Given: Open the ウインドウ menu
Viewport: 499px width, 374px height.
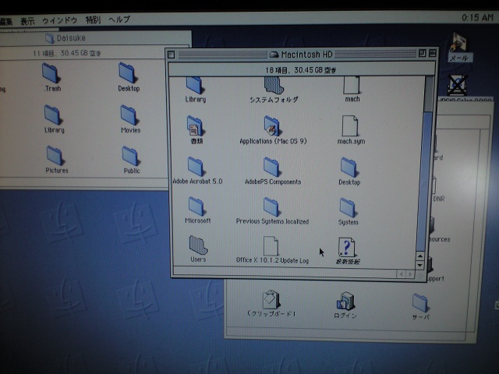Looking at the screenshot, I should 60,21.
